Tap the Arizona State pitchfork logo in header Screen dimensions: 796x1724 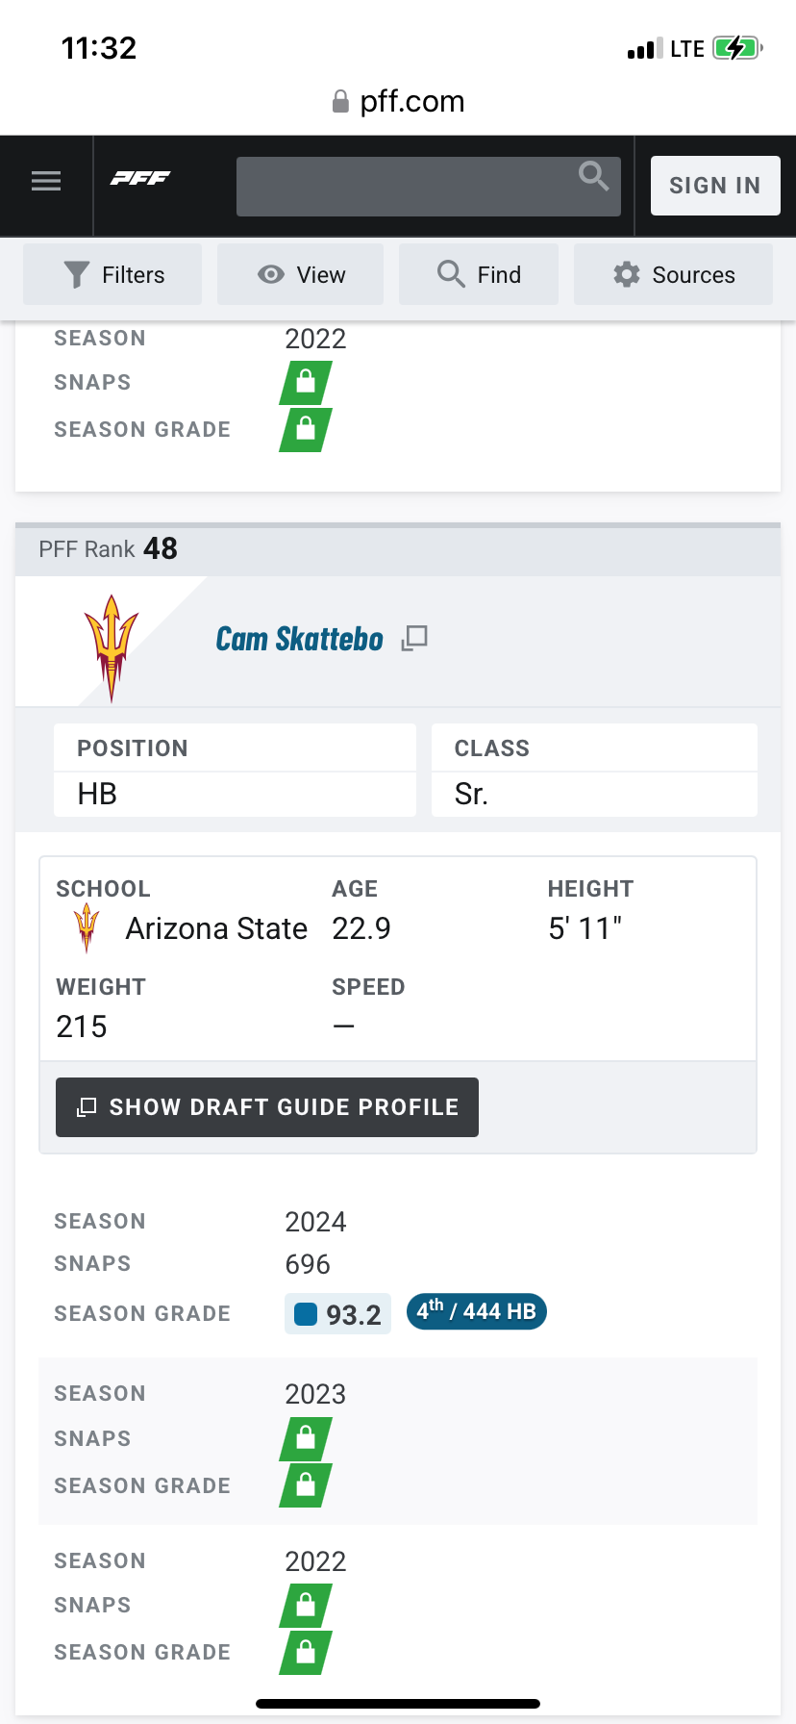[112, 646]
